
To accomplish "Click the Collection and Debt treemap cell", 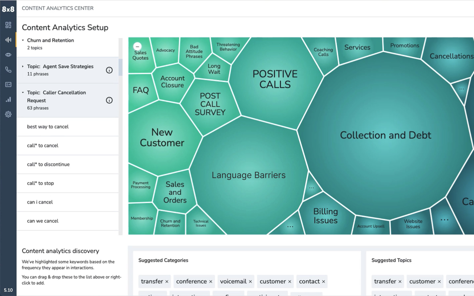I will point(385,135).
